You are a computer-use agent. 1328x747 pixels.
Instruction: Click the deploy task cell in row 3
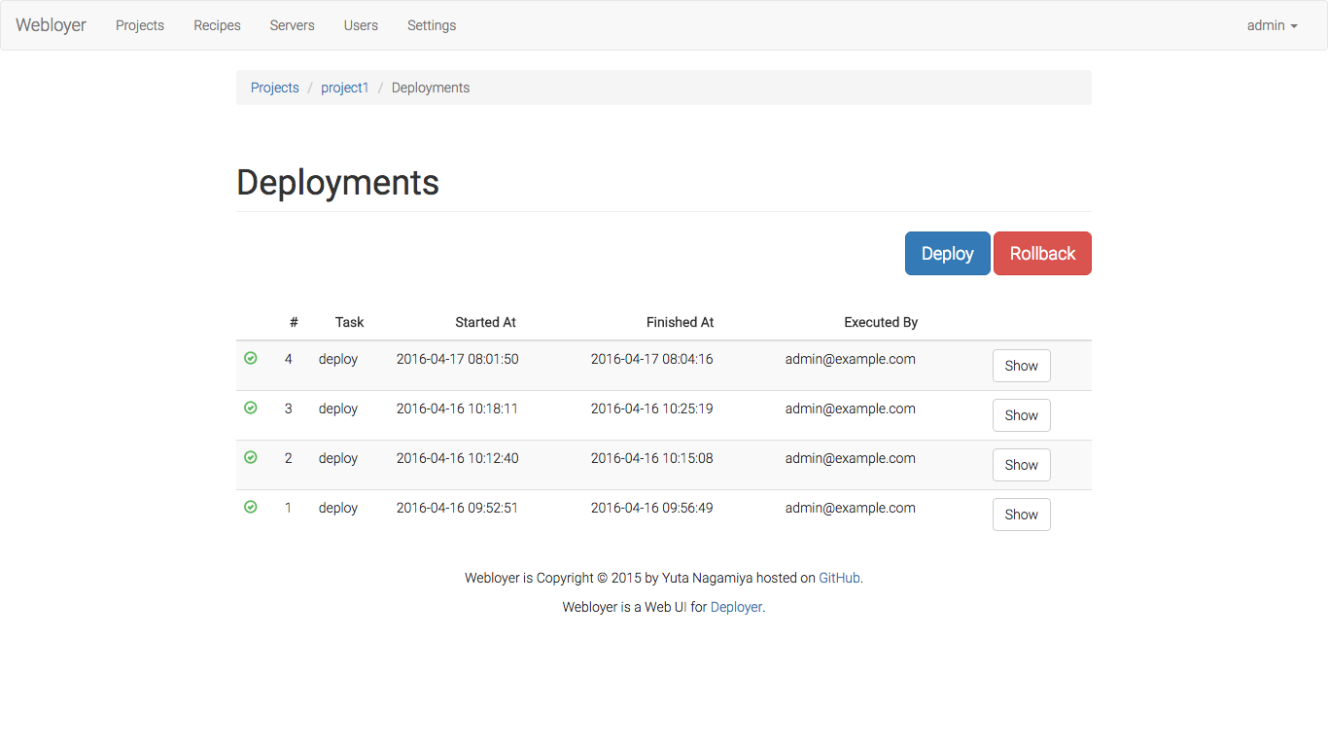tap(338, 409)
